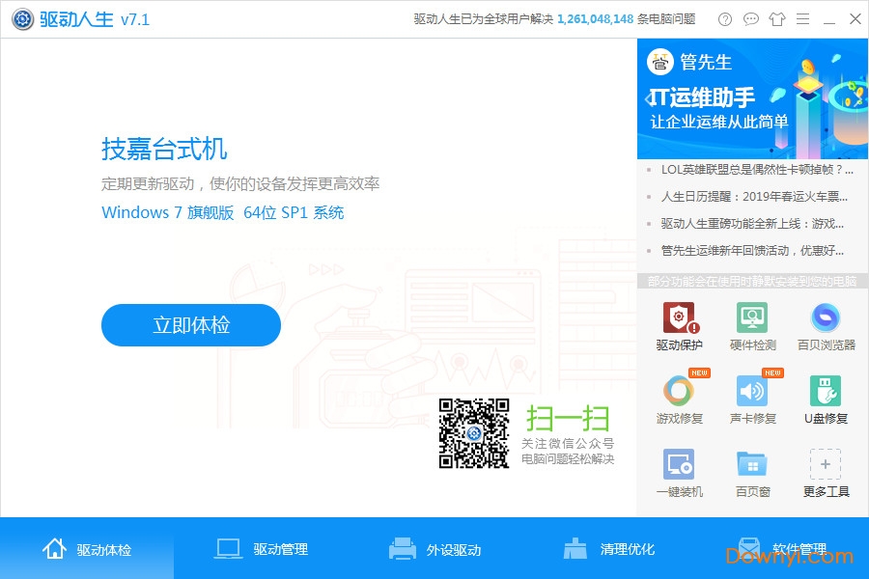Open the feedback chat bubble icon
869x579 pixels.
point(750,18)
